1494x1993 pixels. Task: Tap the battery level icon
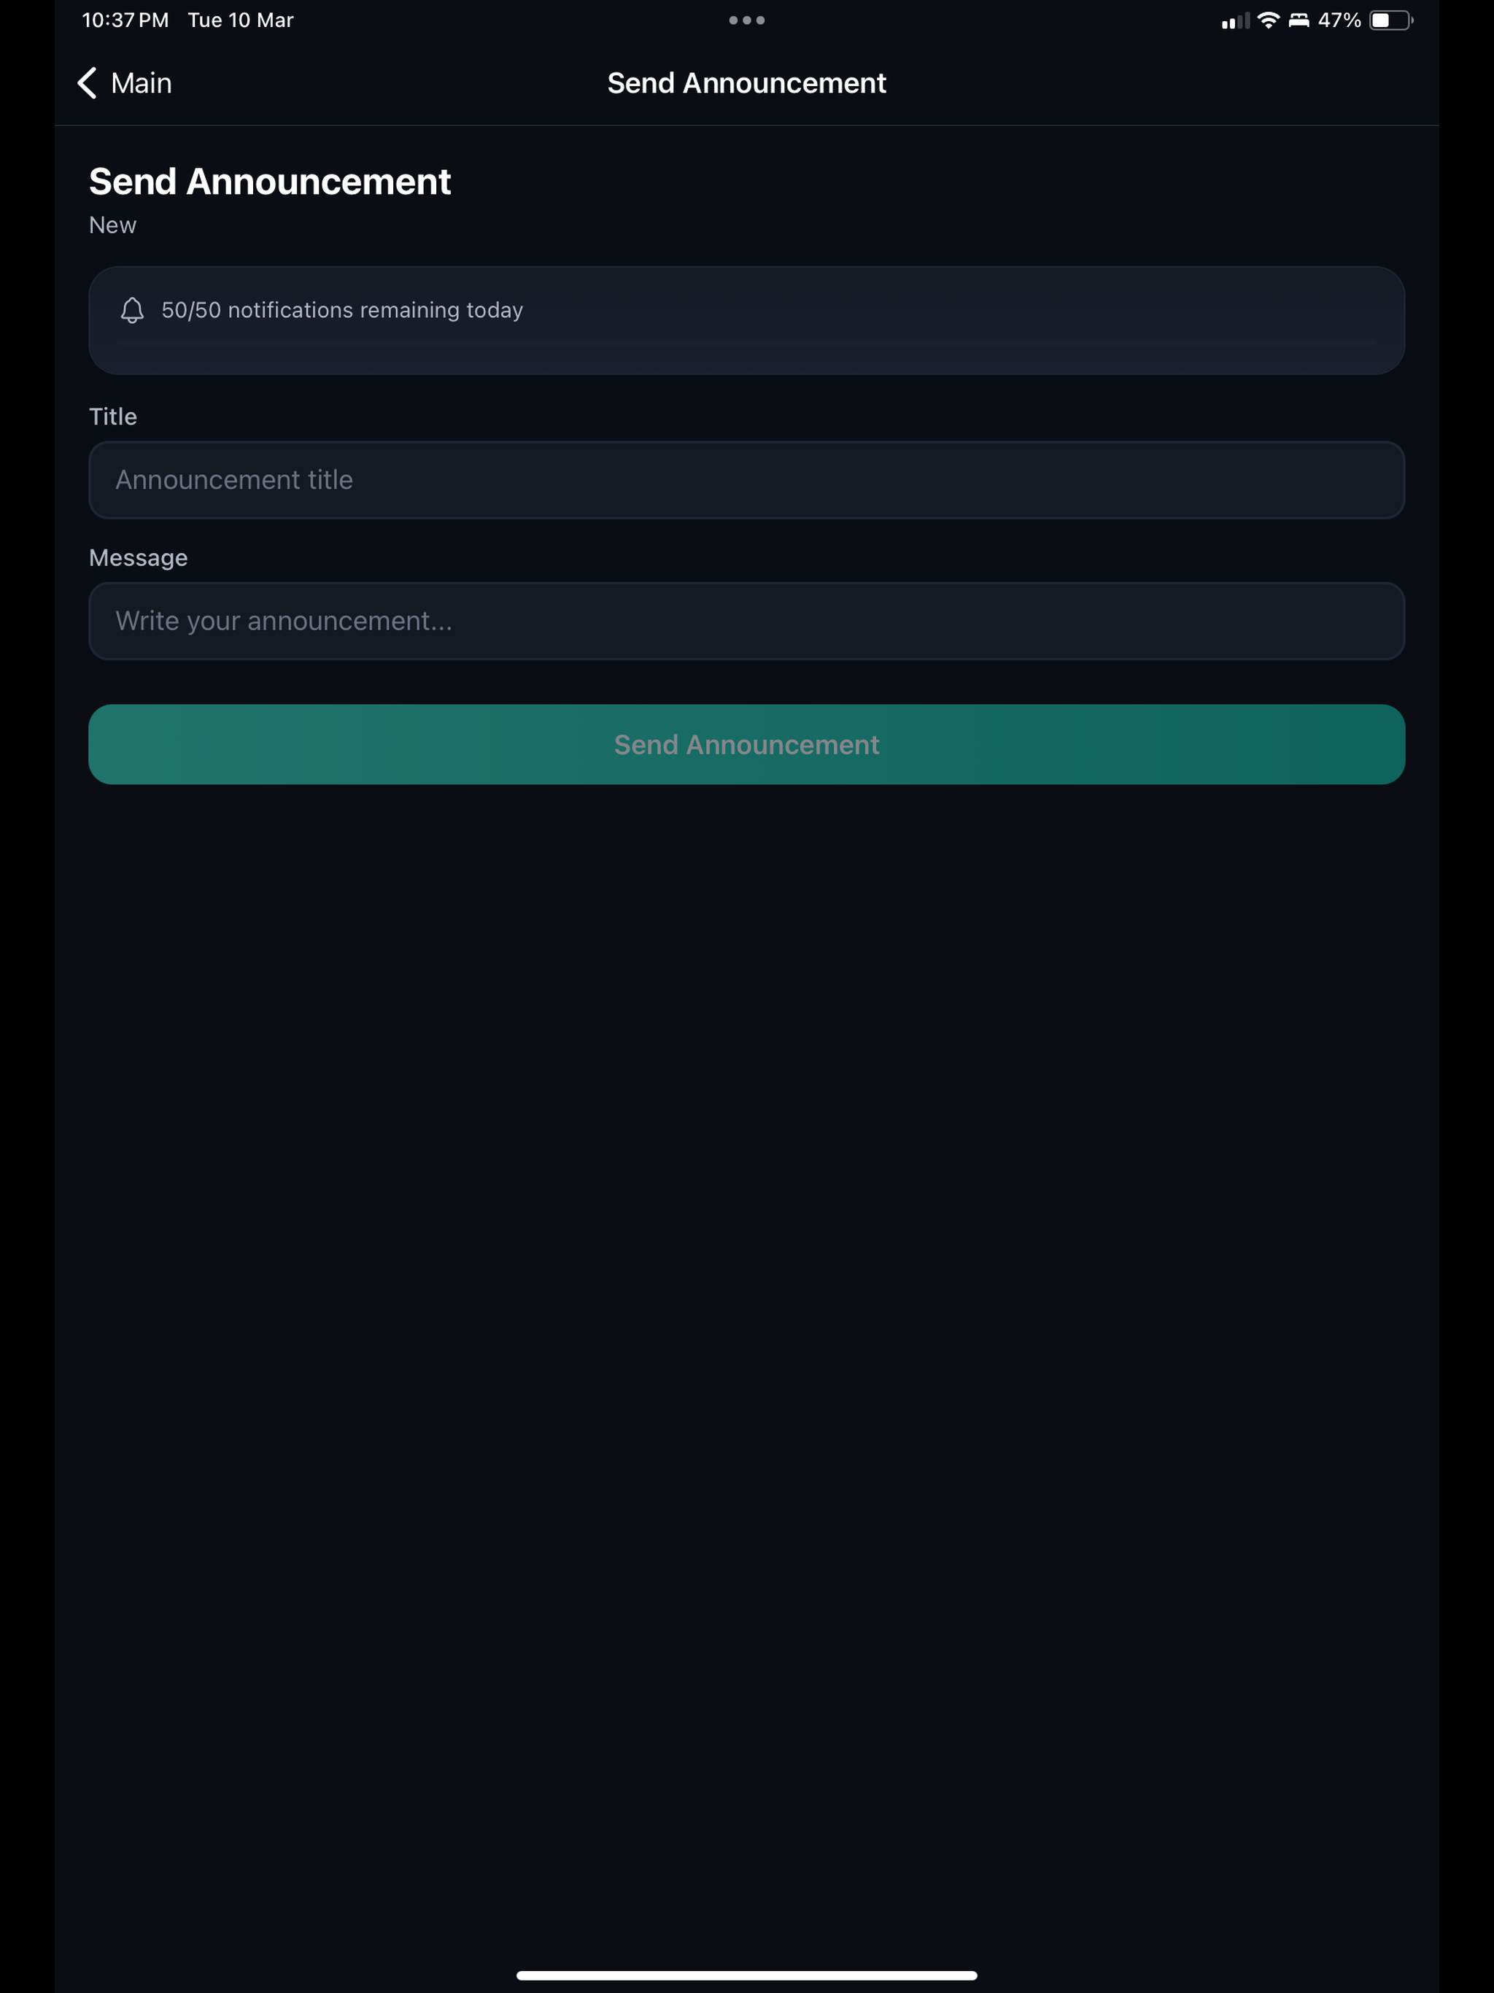1390,20
